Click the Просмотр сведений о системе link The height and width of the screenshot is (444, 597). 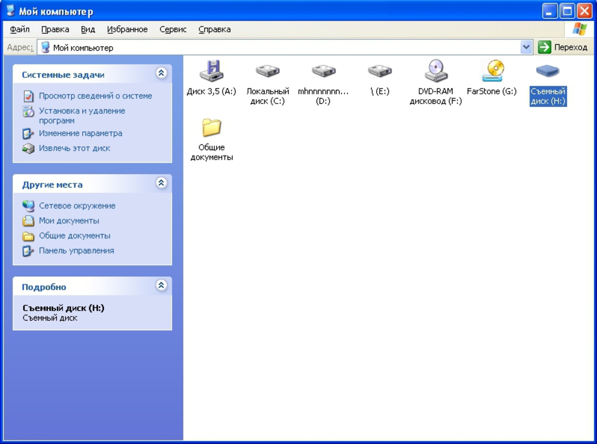[x=96, y=96]
